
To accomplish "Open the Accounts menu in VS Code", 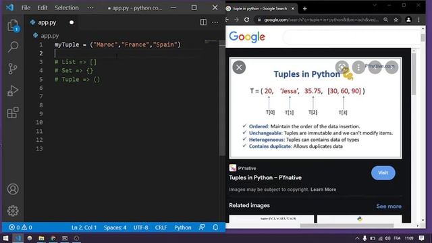I will (13, 189).
